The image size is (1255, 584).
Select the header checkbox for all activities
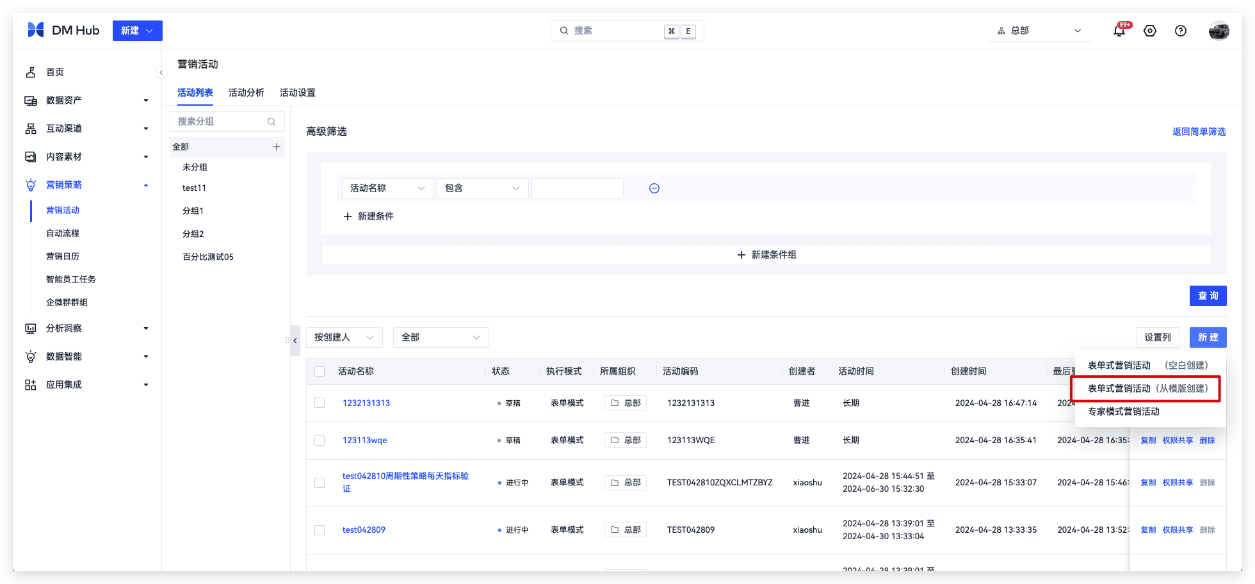(320, 371)
